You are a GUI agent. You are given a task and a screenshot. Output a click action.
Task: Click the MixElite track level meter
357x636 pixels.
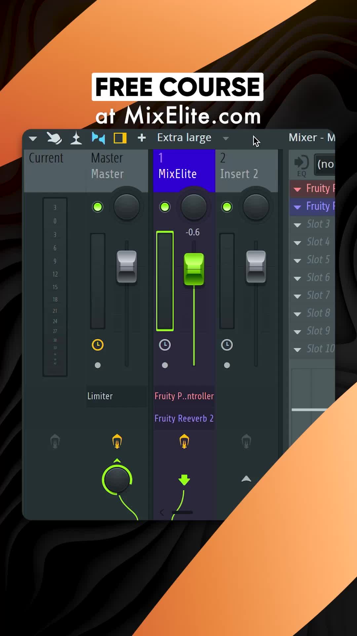coord(165,281)
